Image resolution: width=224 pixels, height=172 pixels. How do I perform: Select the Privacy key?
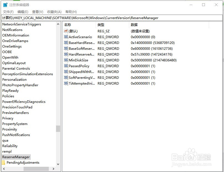coord(8,118)
